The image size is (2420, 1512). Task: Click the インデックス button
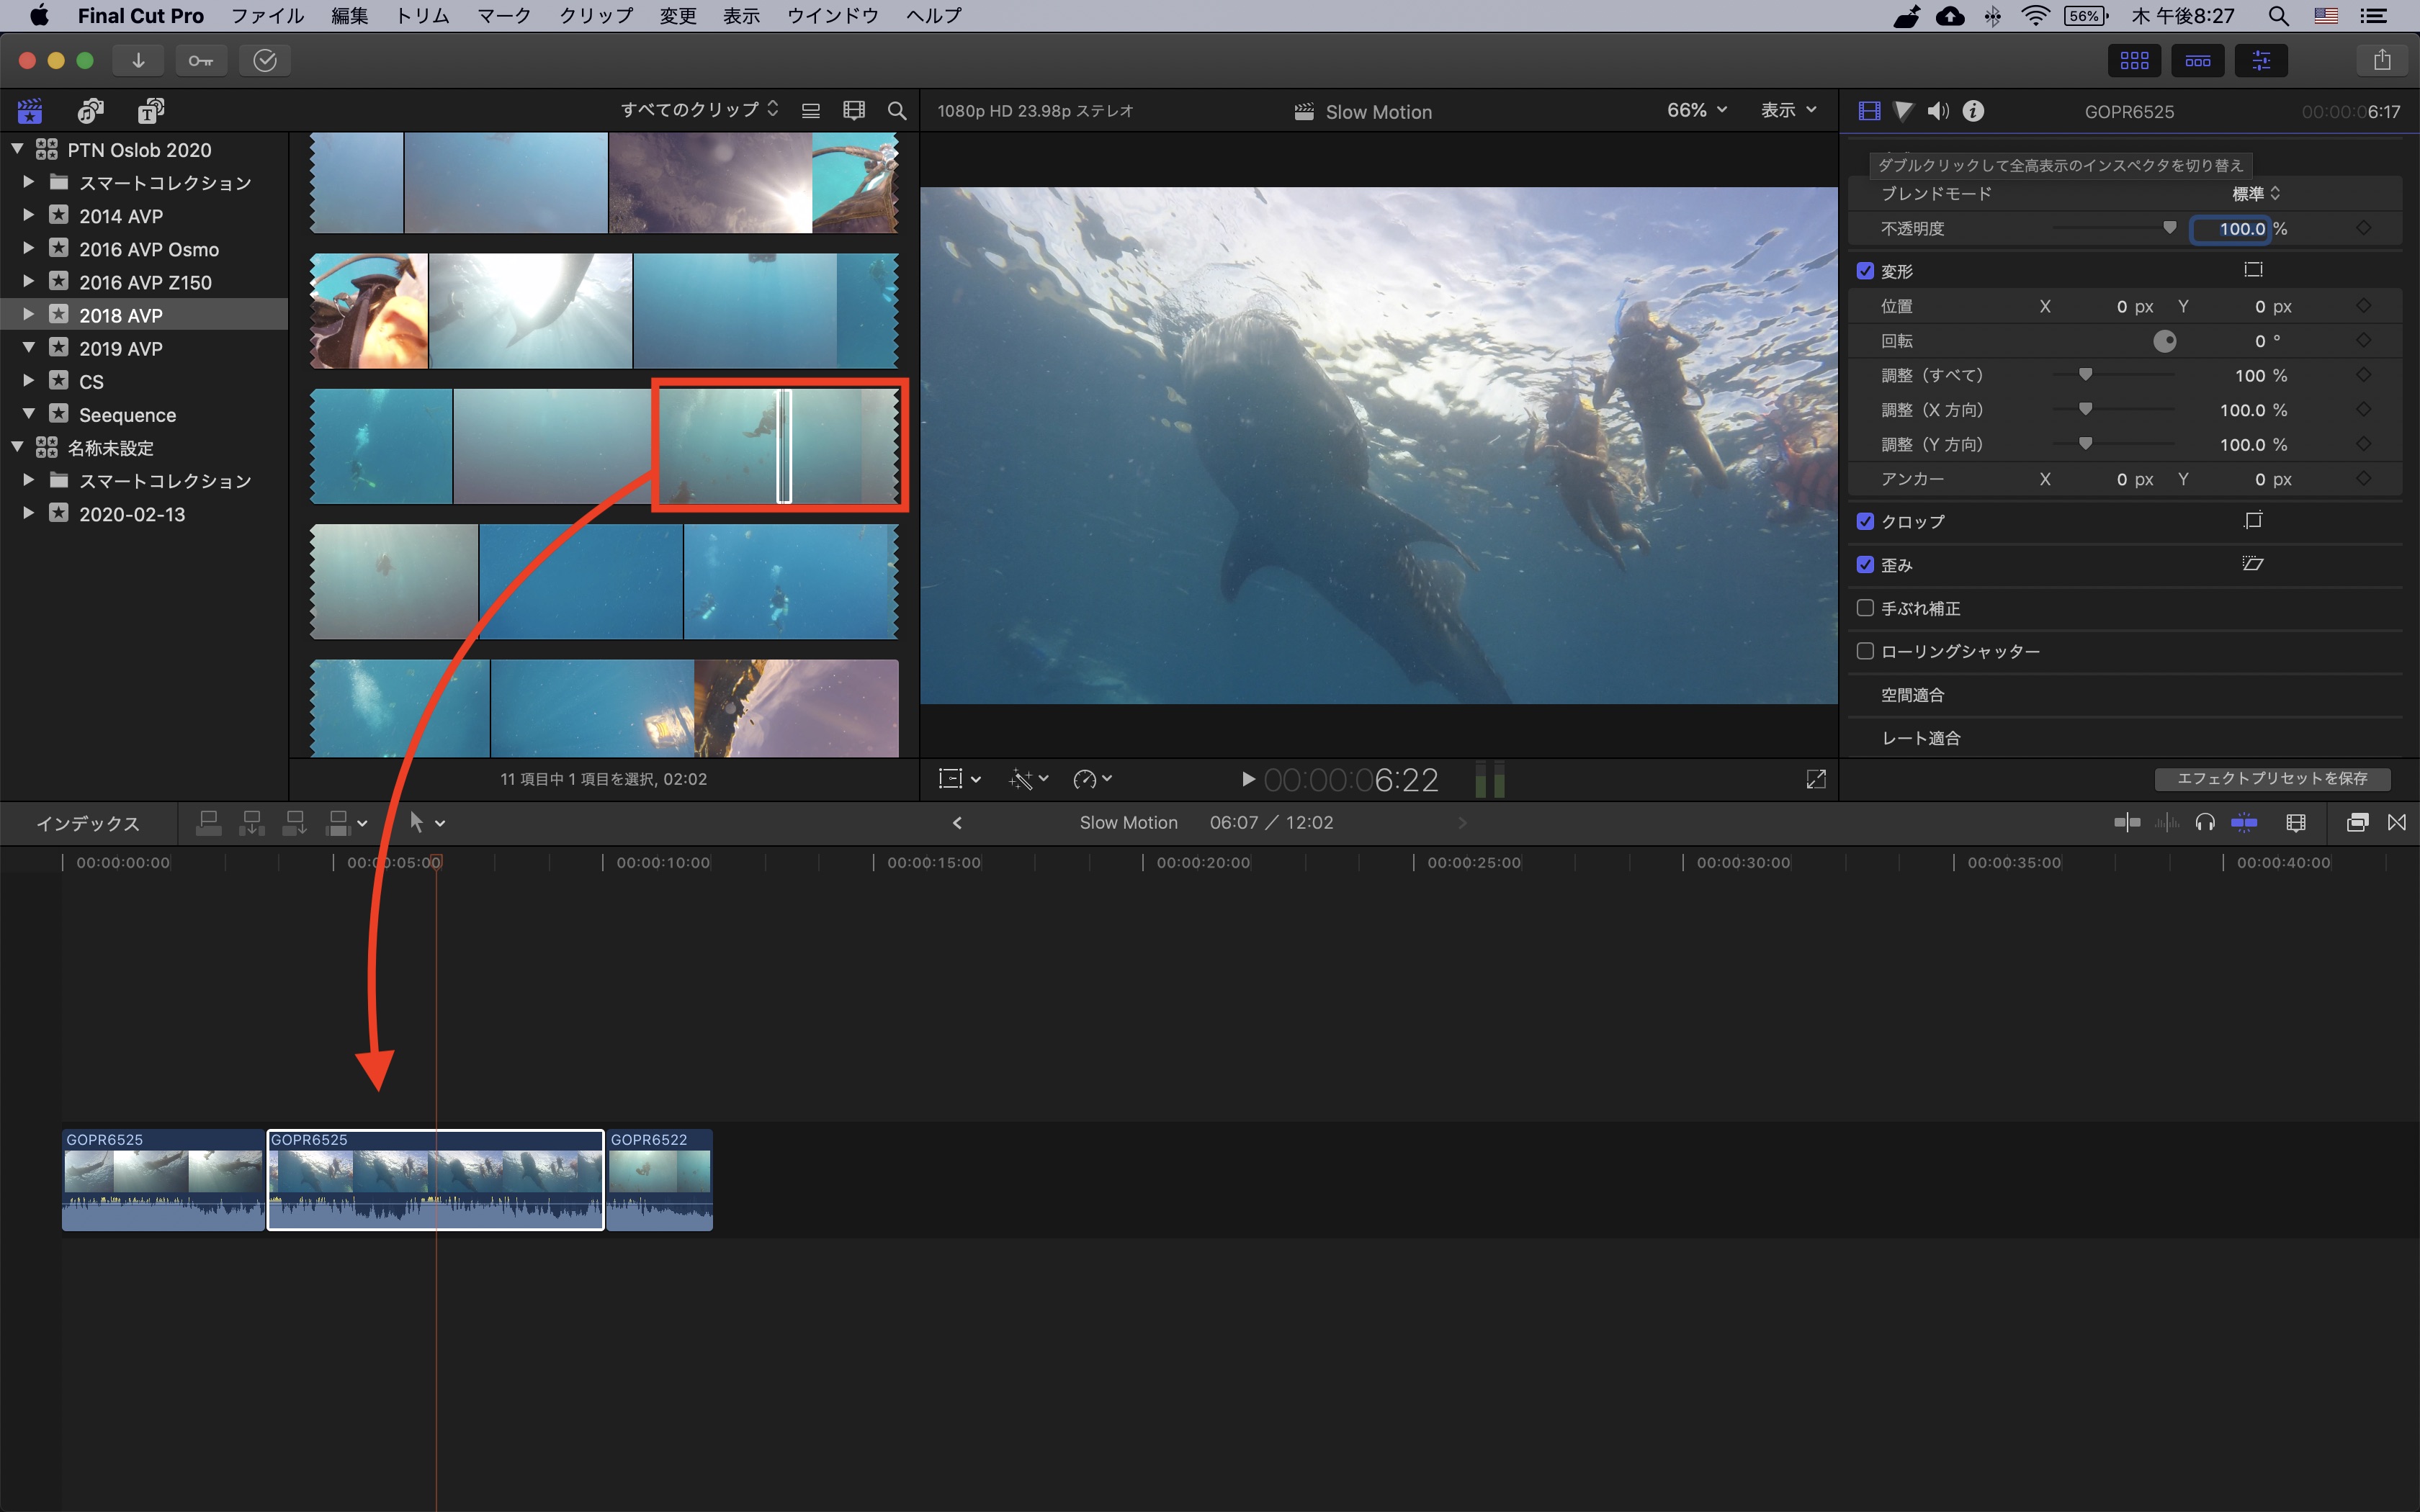point(88,823)
